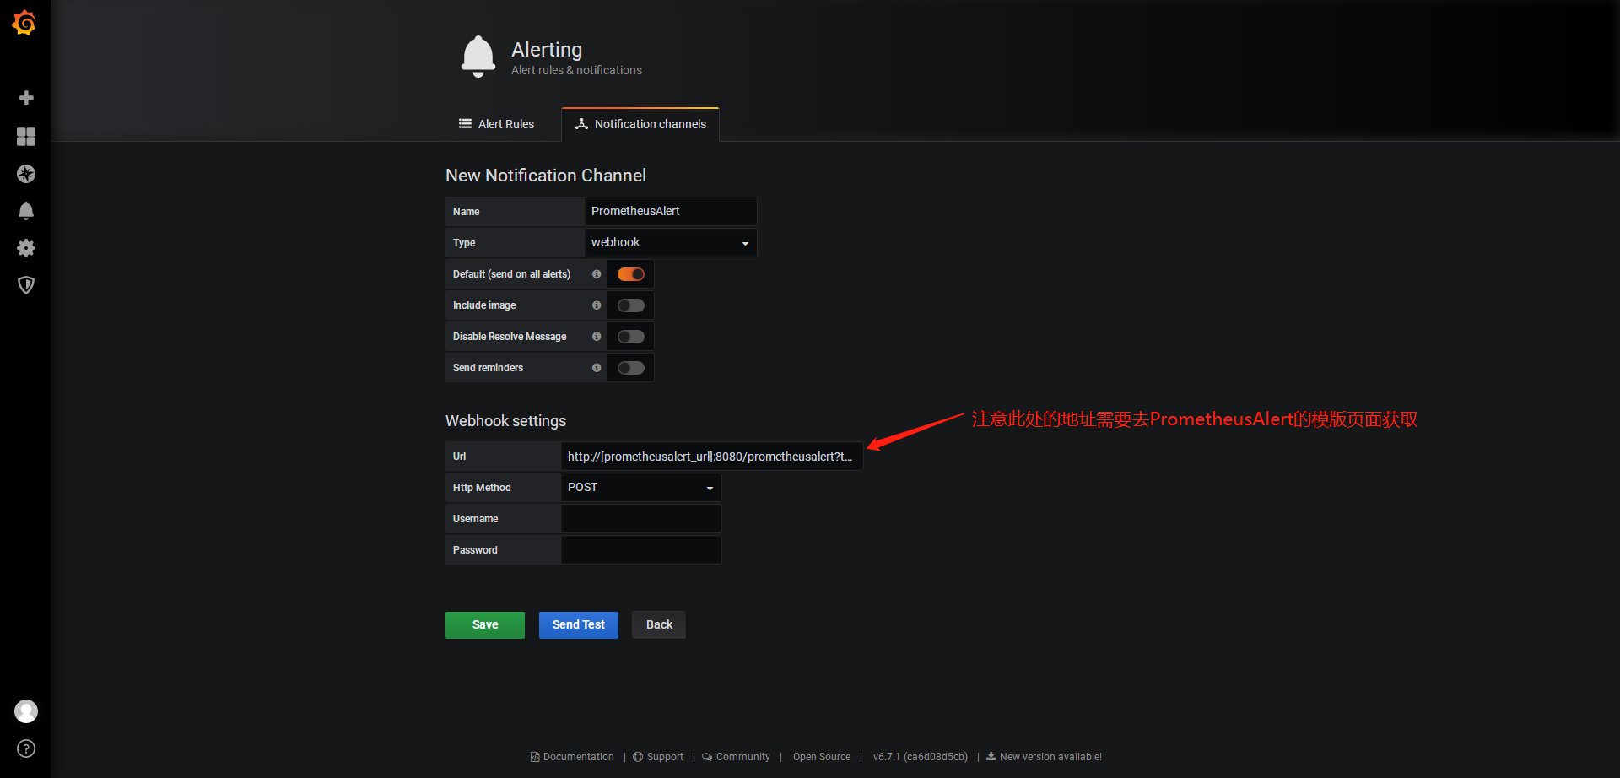Open the Alerting bell in sidebar
The width and height of the screenshot is (1620, 778).
[26, 211]
